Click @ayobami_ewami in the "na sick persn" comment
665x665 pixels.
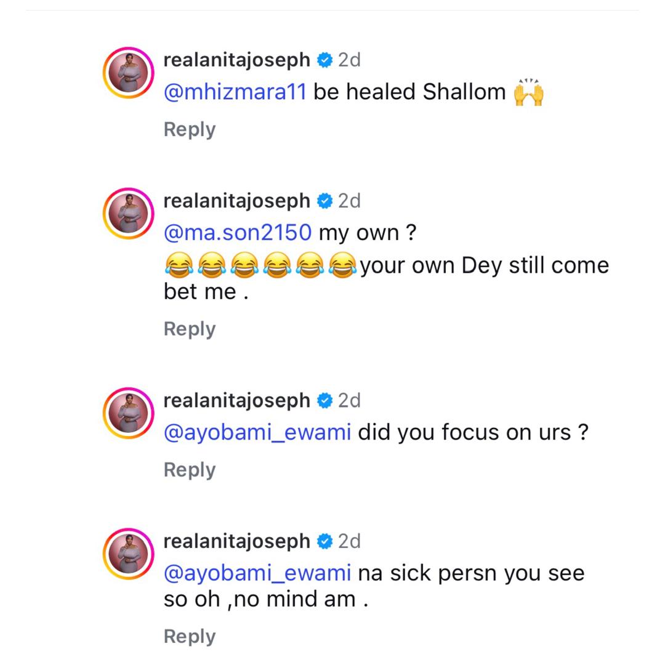pyautogui.click(x=257, y=573)
